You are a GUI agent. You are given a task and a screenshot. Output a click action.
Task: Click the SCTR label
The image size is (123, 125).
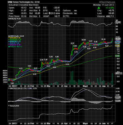pos(66,16)
